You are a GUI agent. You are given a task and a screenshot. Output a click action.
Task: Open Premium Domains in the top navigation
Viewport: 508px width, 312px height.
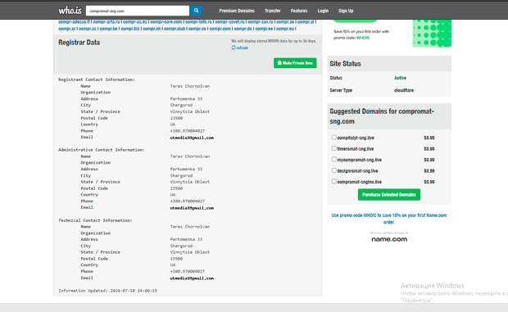(x=237, y=11)
